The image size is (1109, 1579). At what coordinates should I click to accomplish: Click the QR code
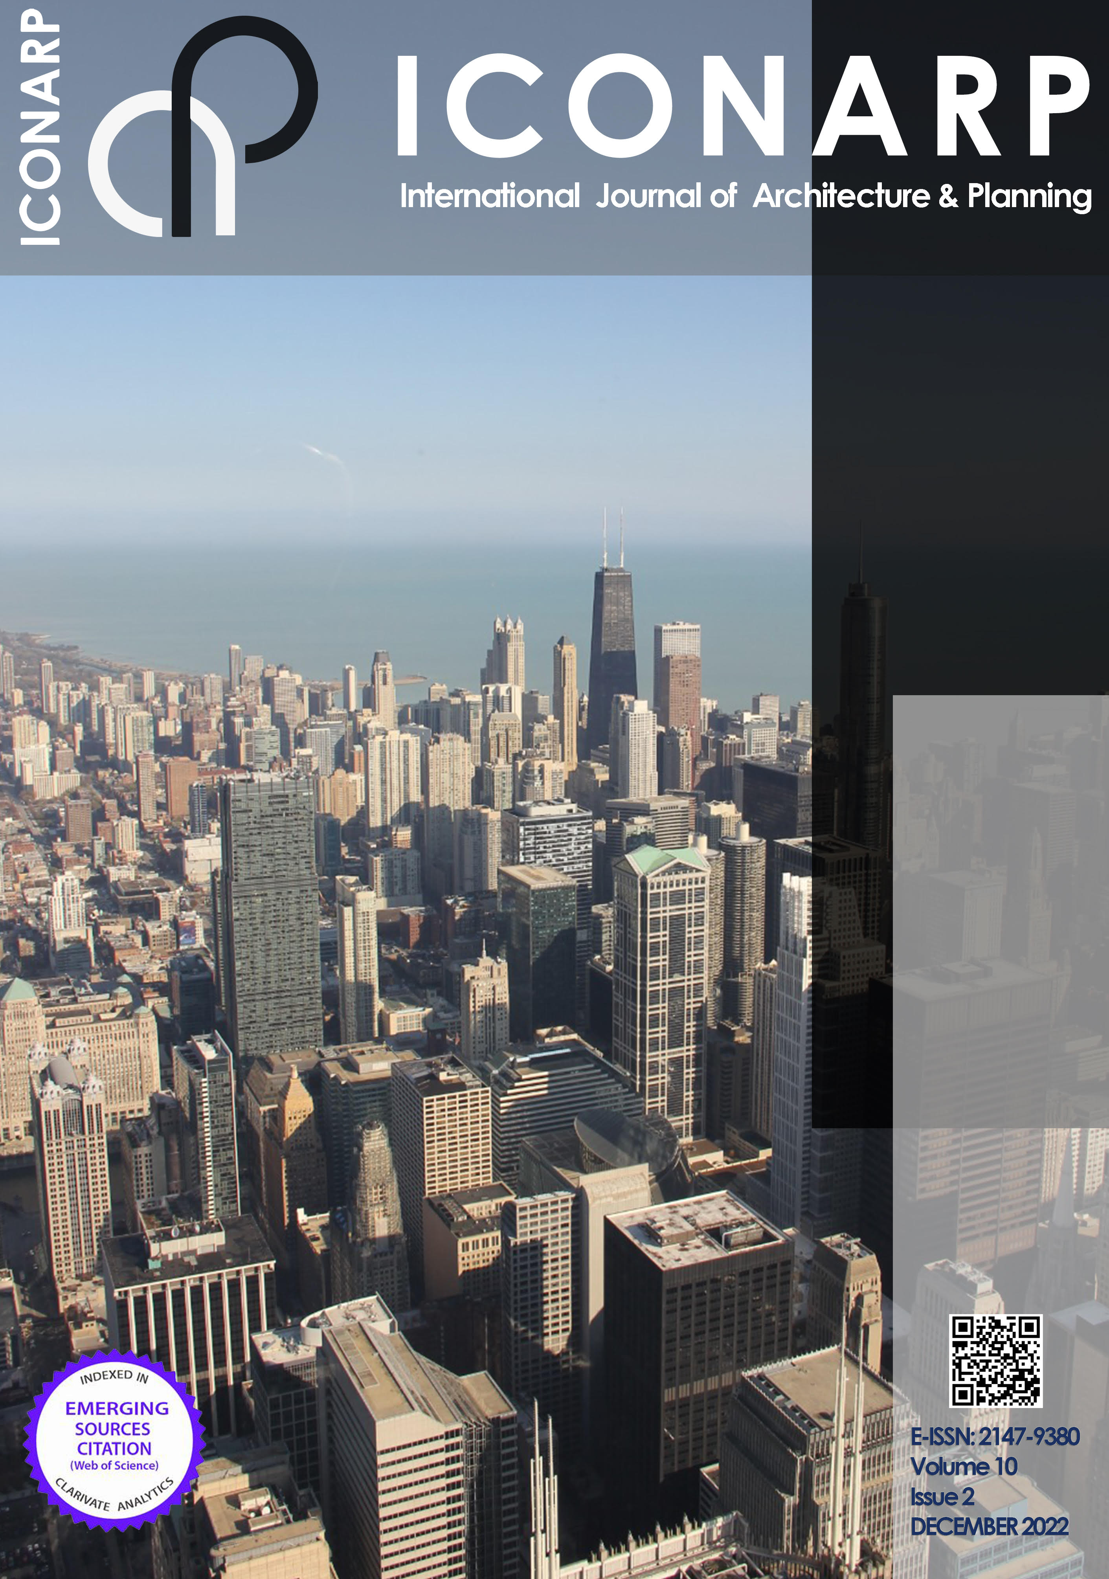point(995,1361)
